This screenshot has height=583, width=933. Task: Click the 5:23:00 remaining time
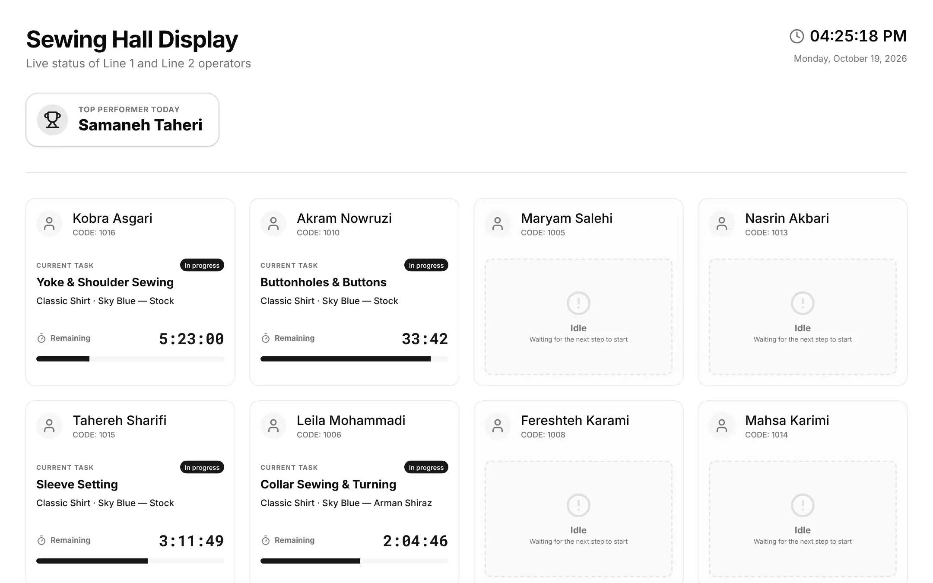pyautogui.click(x=191, y=339)
